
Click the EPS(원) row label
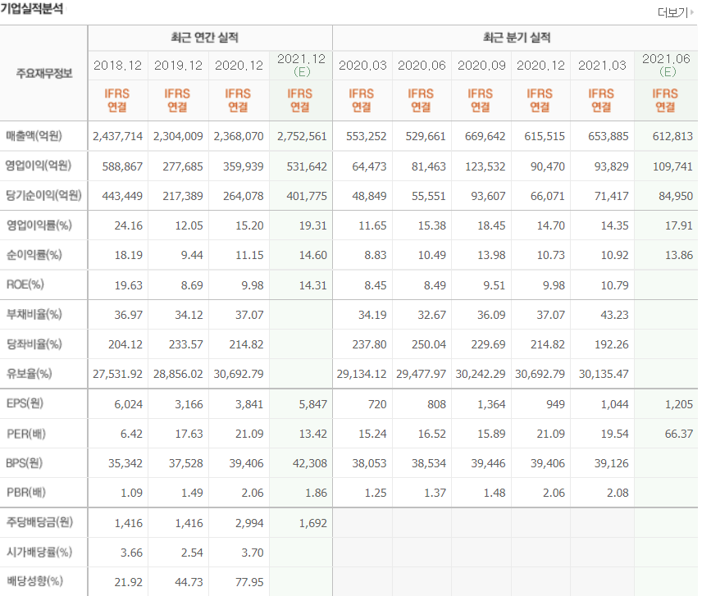tap(25, 403)
